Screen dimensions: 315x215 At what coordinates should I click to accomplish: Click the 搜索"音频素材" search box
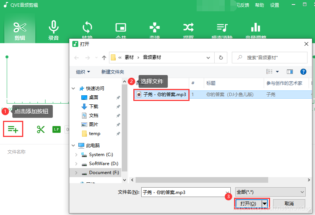[x=270, y=57]
